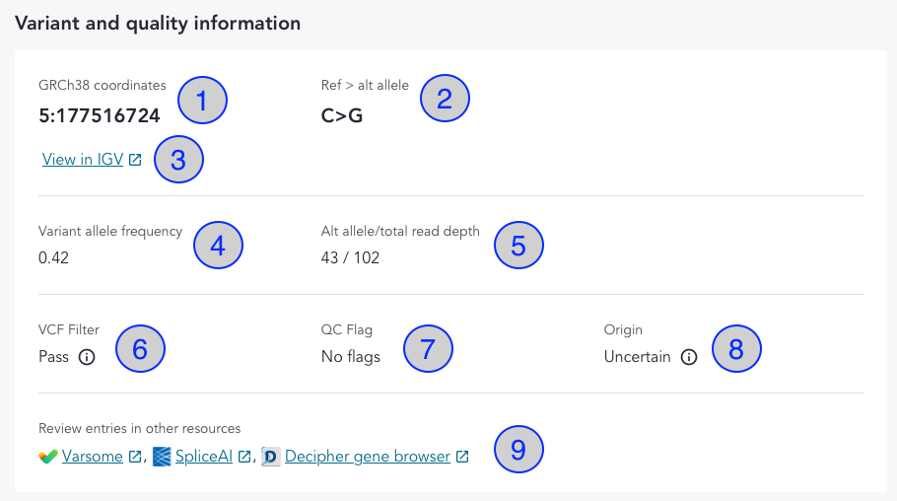The image size is (897, 501).
Task: Click the variant allele frequency value 0.42
Action: pyautogui.click(x=53, y=258)
